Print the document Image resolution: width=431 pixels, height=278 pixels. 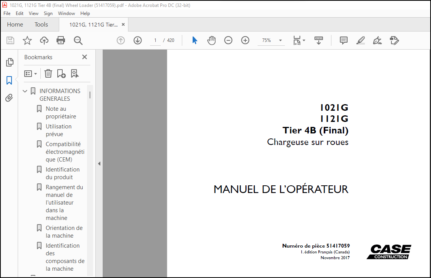click(61, 40)
